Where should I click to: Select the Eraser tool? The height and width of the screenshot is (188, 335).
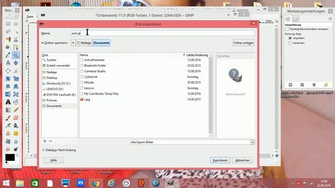tap(16, 118)
